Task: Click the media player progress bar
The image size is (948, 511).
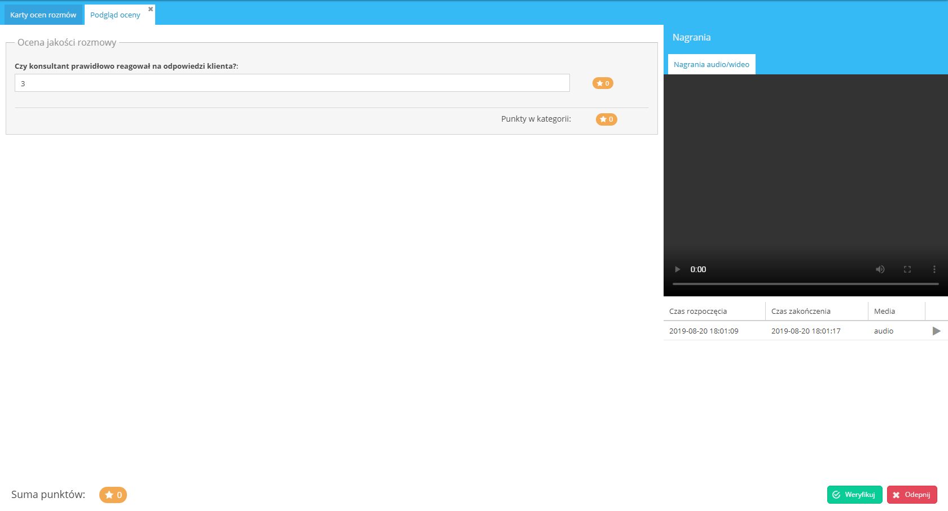Action: 806,284
